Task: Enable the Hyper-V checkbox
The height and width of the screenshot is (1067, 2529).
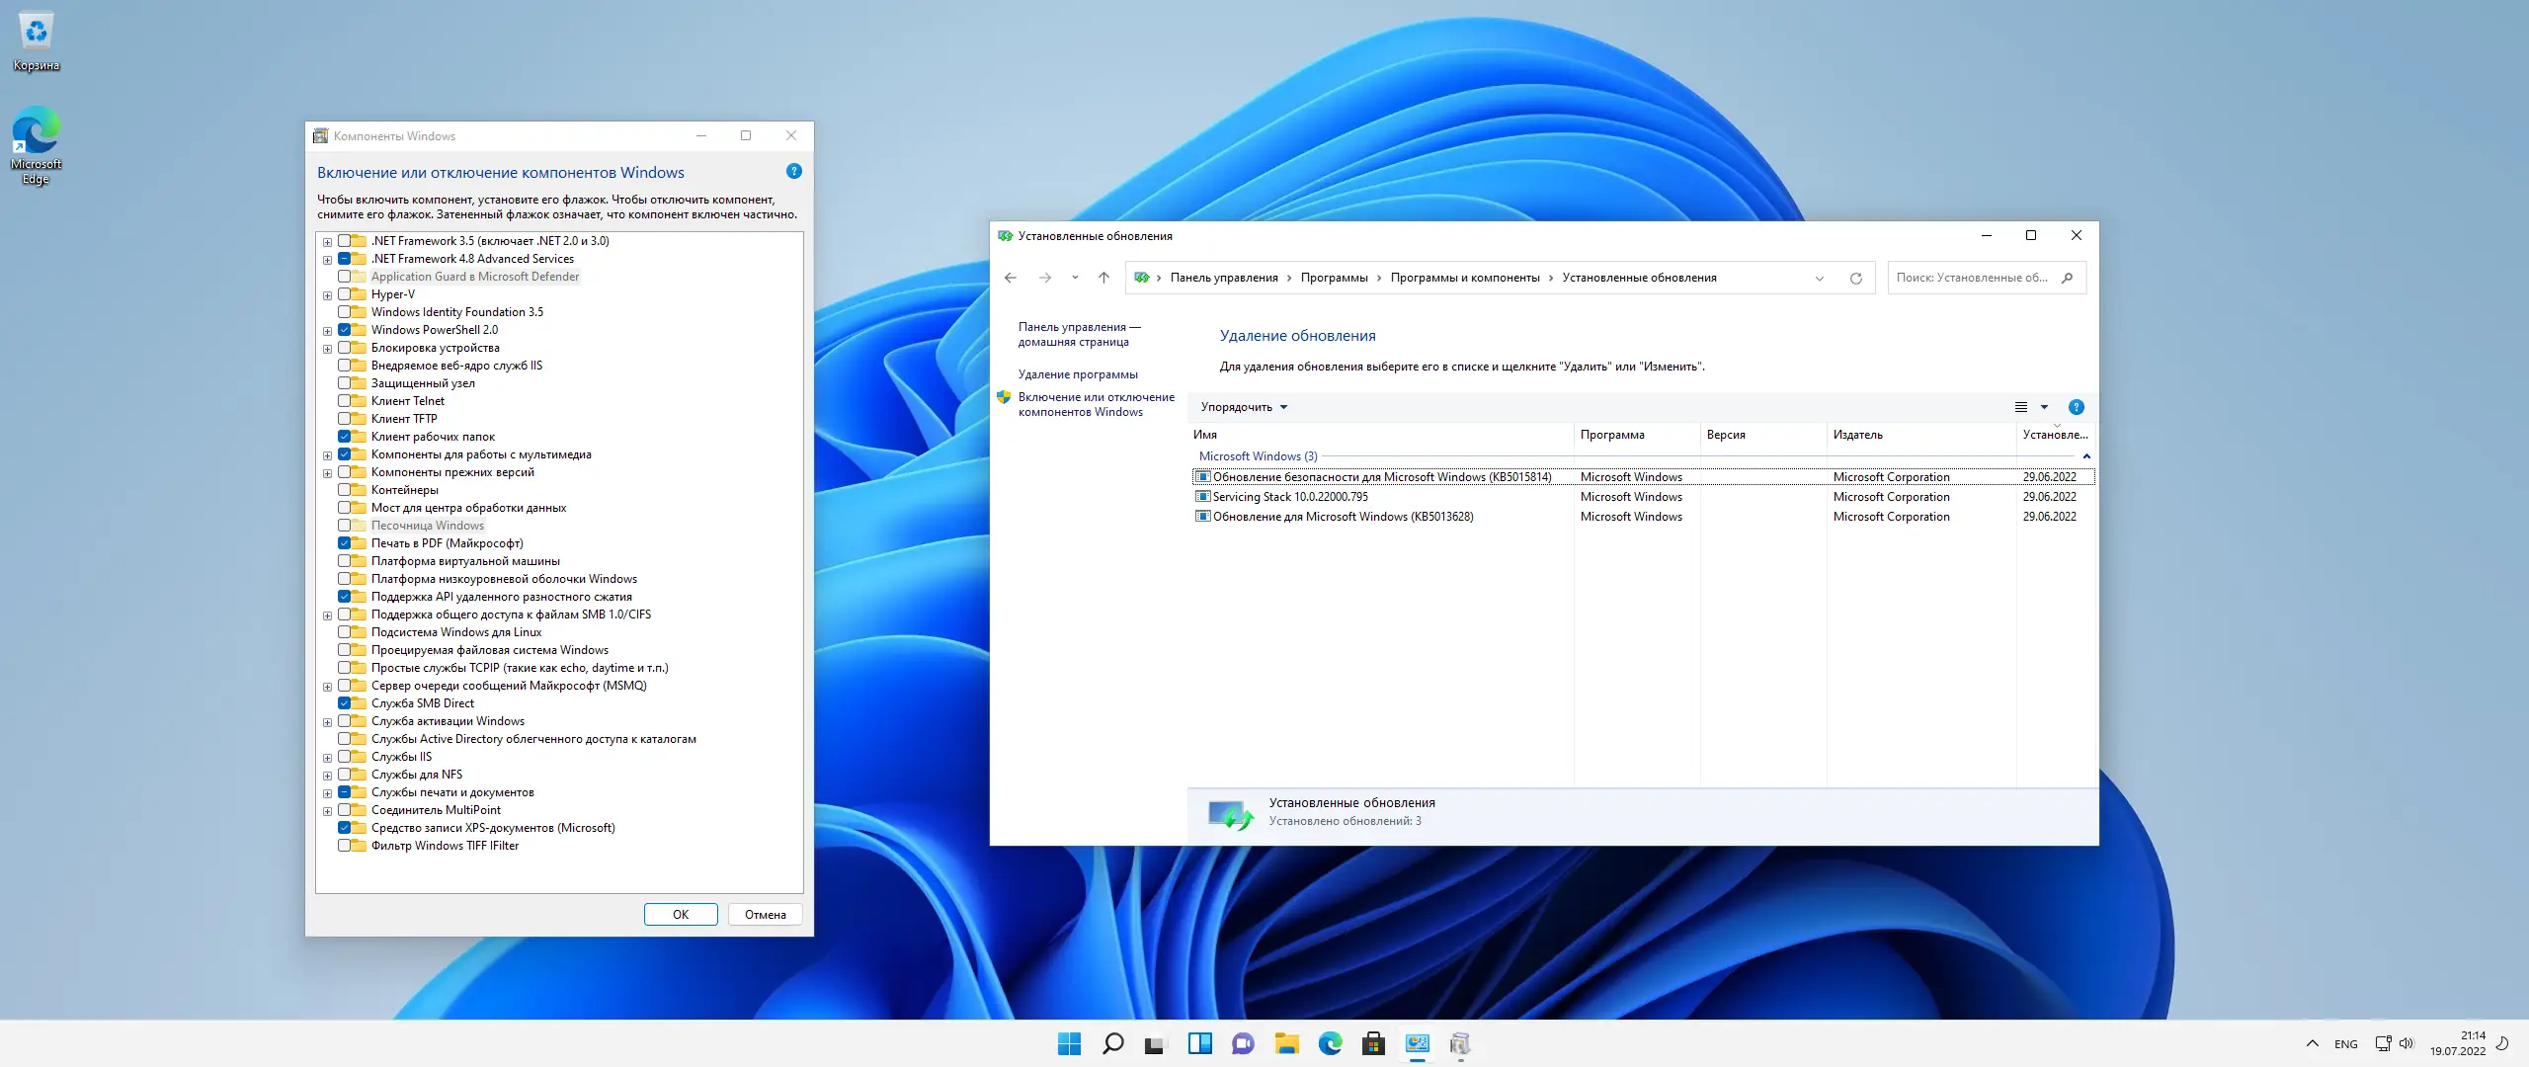Action: coord(345,294)
